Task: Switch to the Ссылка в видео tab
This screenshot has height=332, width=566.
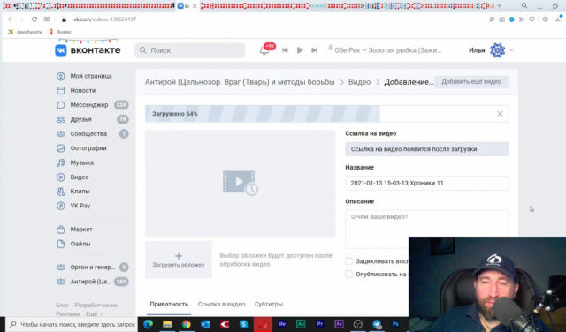Action: (x=221, y=304)
